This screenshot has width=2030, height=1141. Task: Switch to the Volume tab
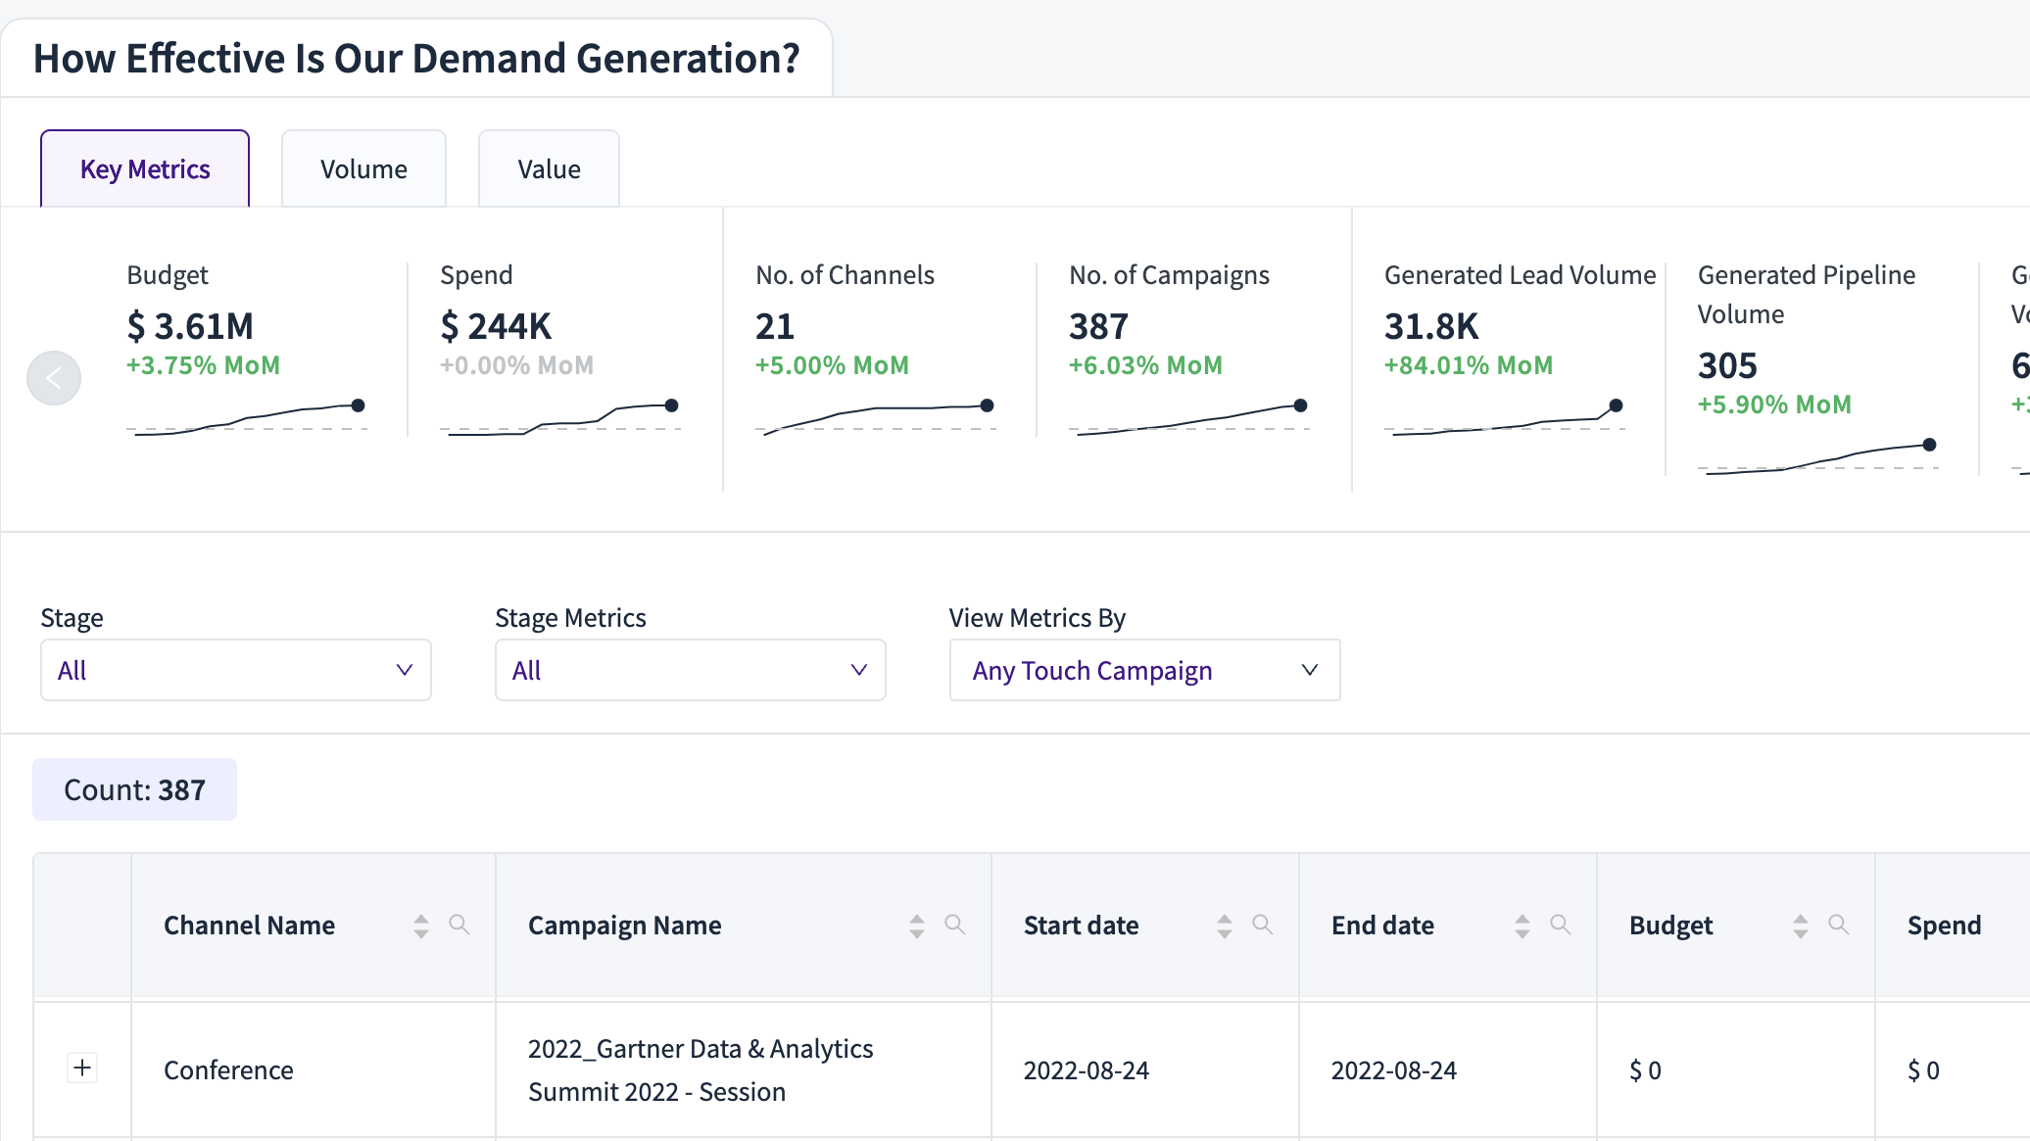click(363, 169)
